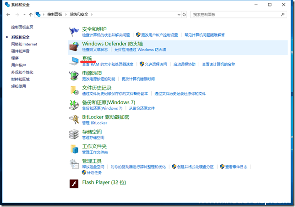Select 网络和 Internet in left sidebar
The width and height of the screenshot is (295, 207).
[x=24, y=44]
